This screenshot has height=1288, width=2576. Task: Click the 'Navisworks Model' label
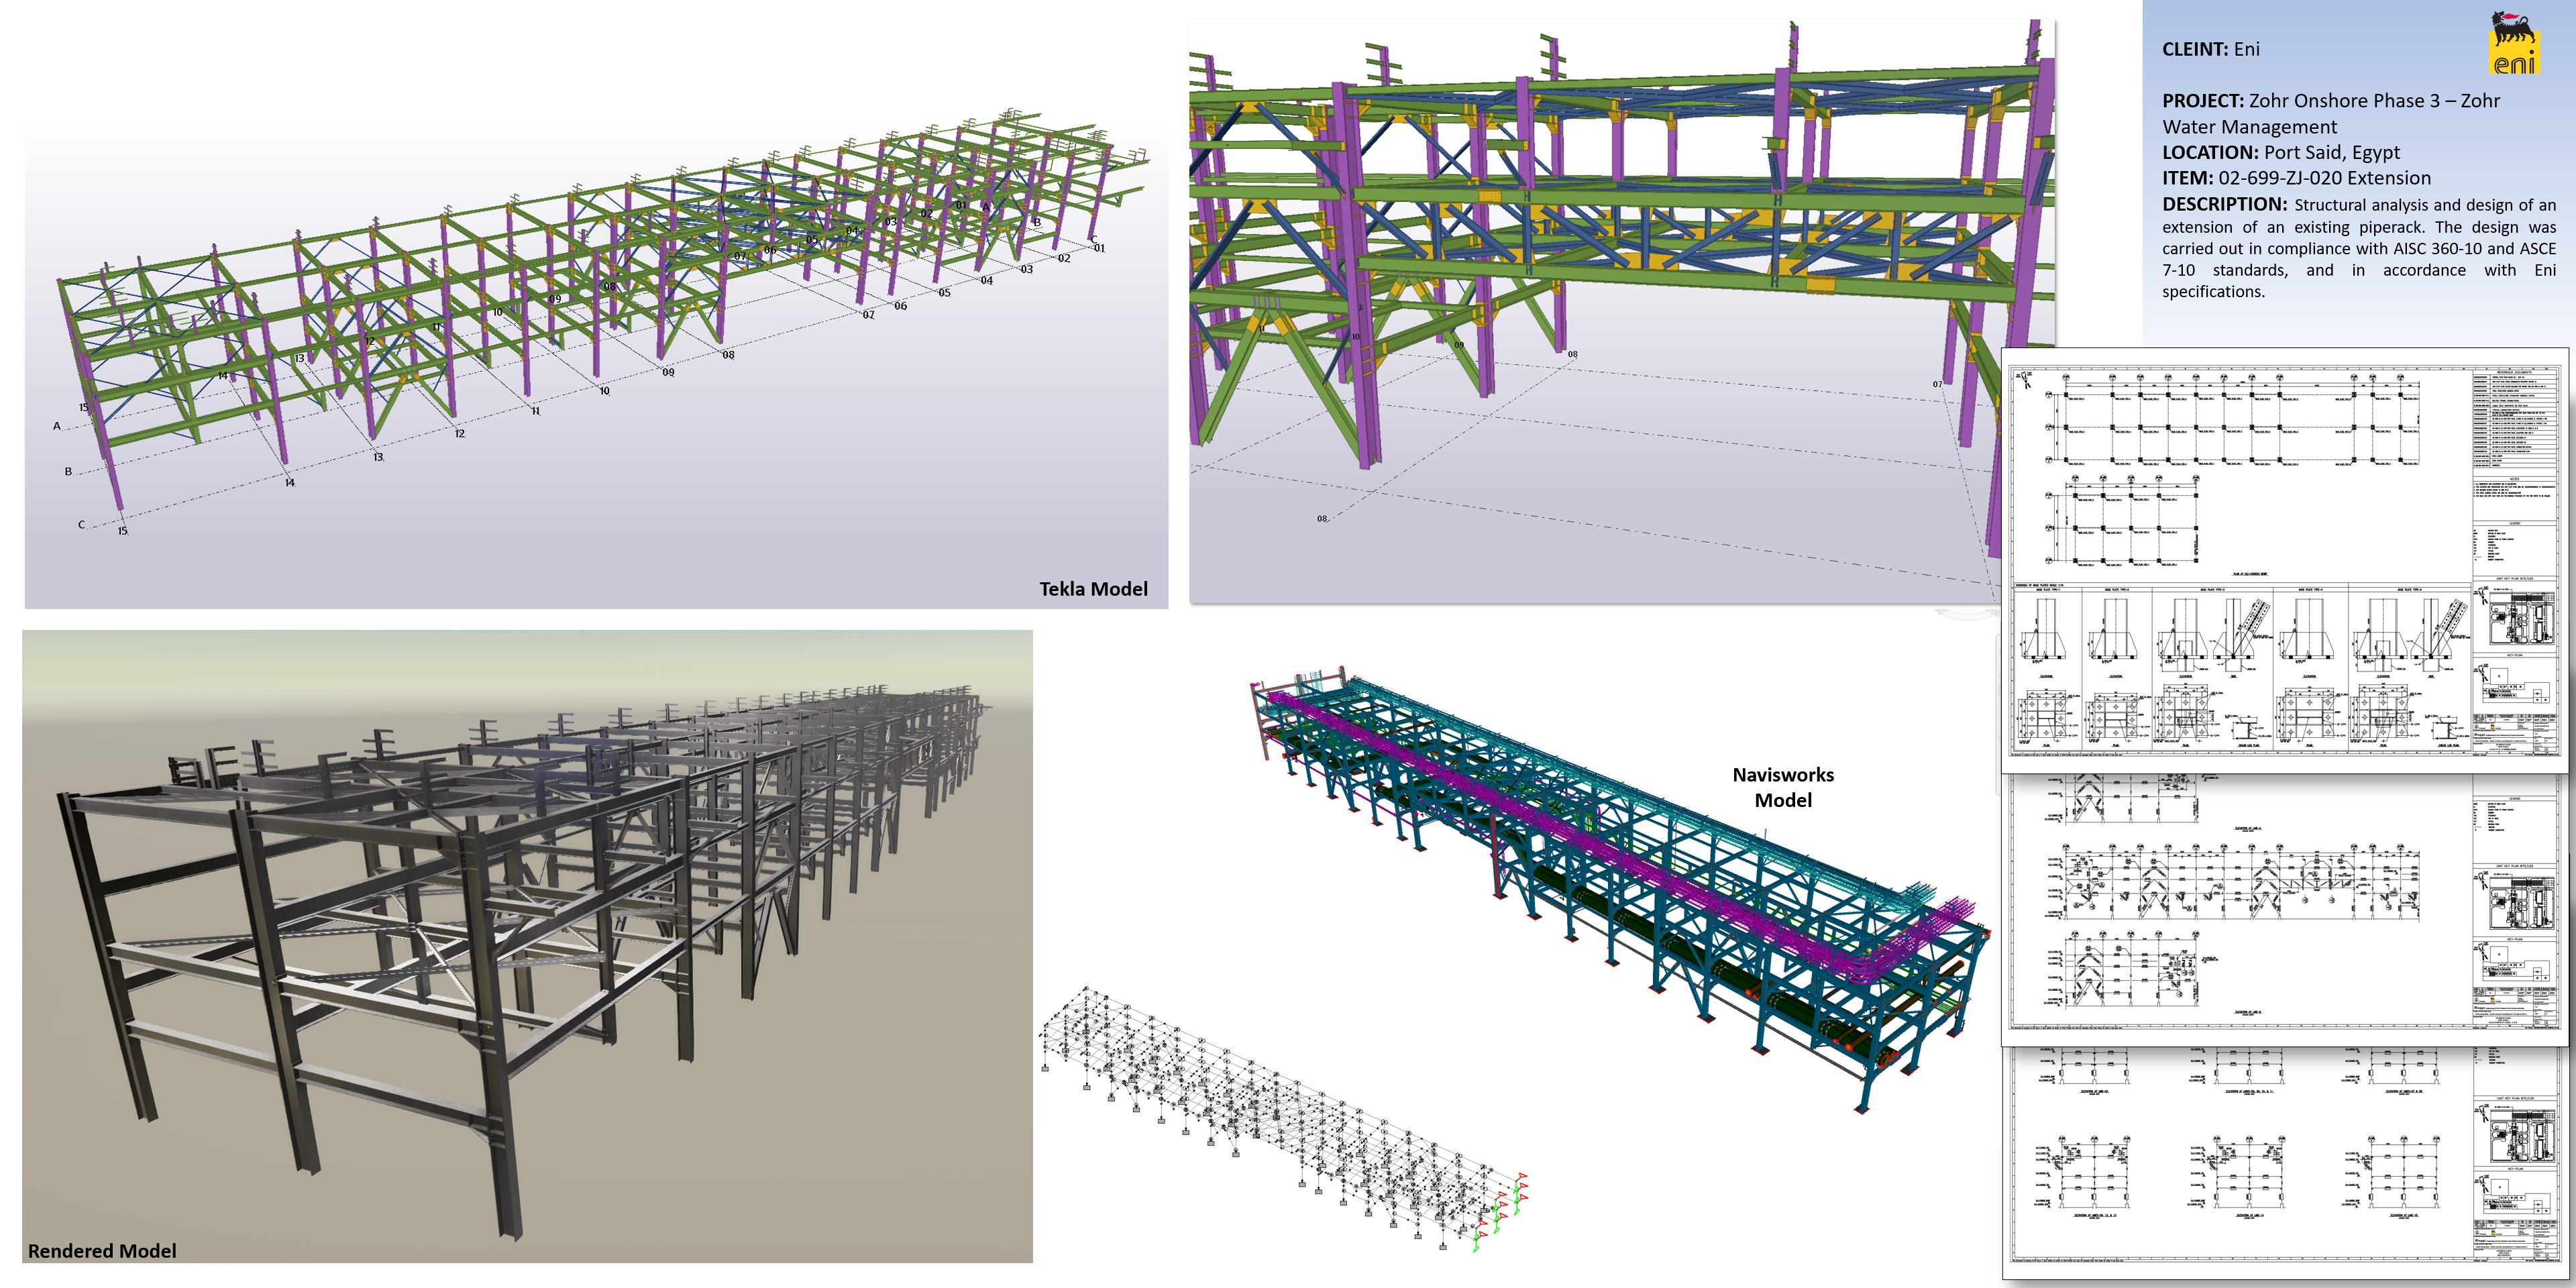(x=1783, y=787)
